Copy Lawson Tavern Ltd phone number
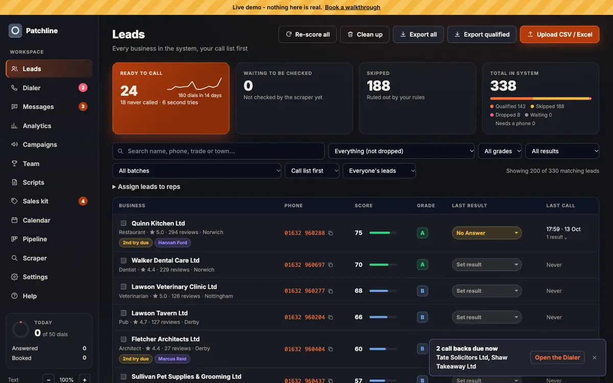 tap(331, 318)
